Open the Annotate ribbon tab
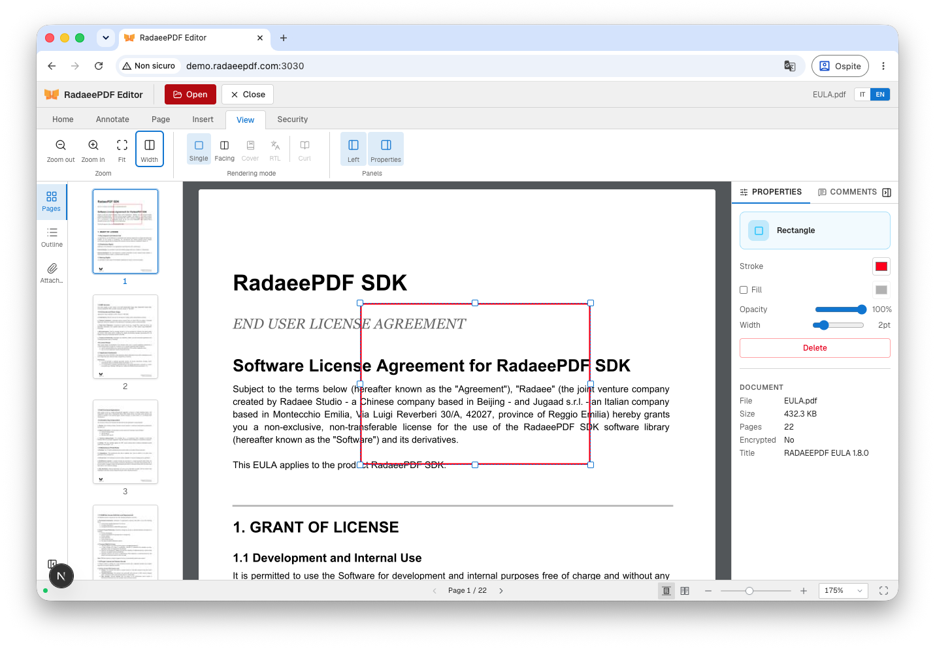Screen dimensions: 935x649 [112, 119]
